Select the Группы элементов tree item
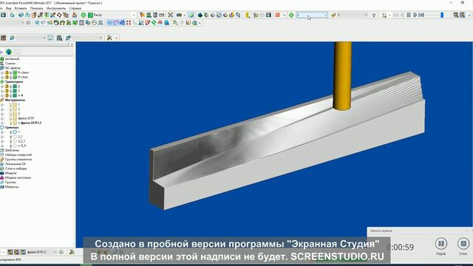 coord(18,160)
